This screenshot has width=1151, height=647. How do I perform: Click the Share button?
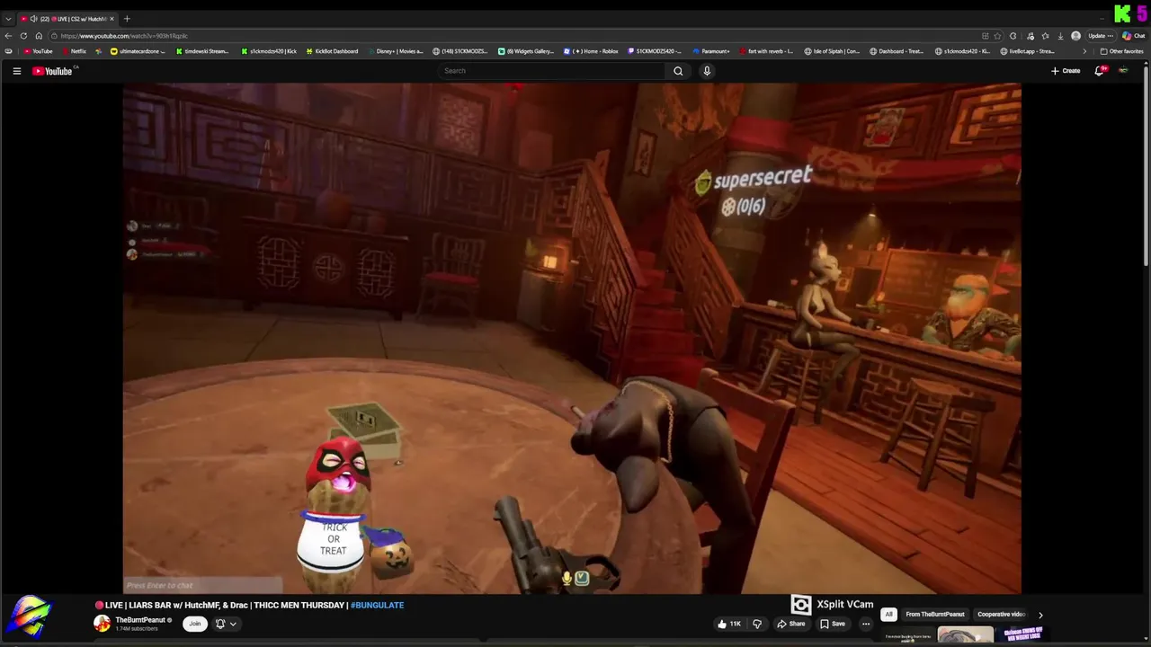pyautogui.click(x=790, y=624)
